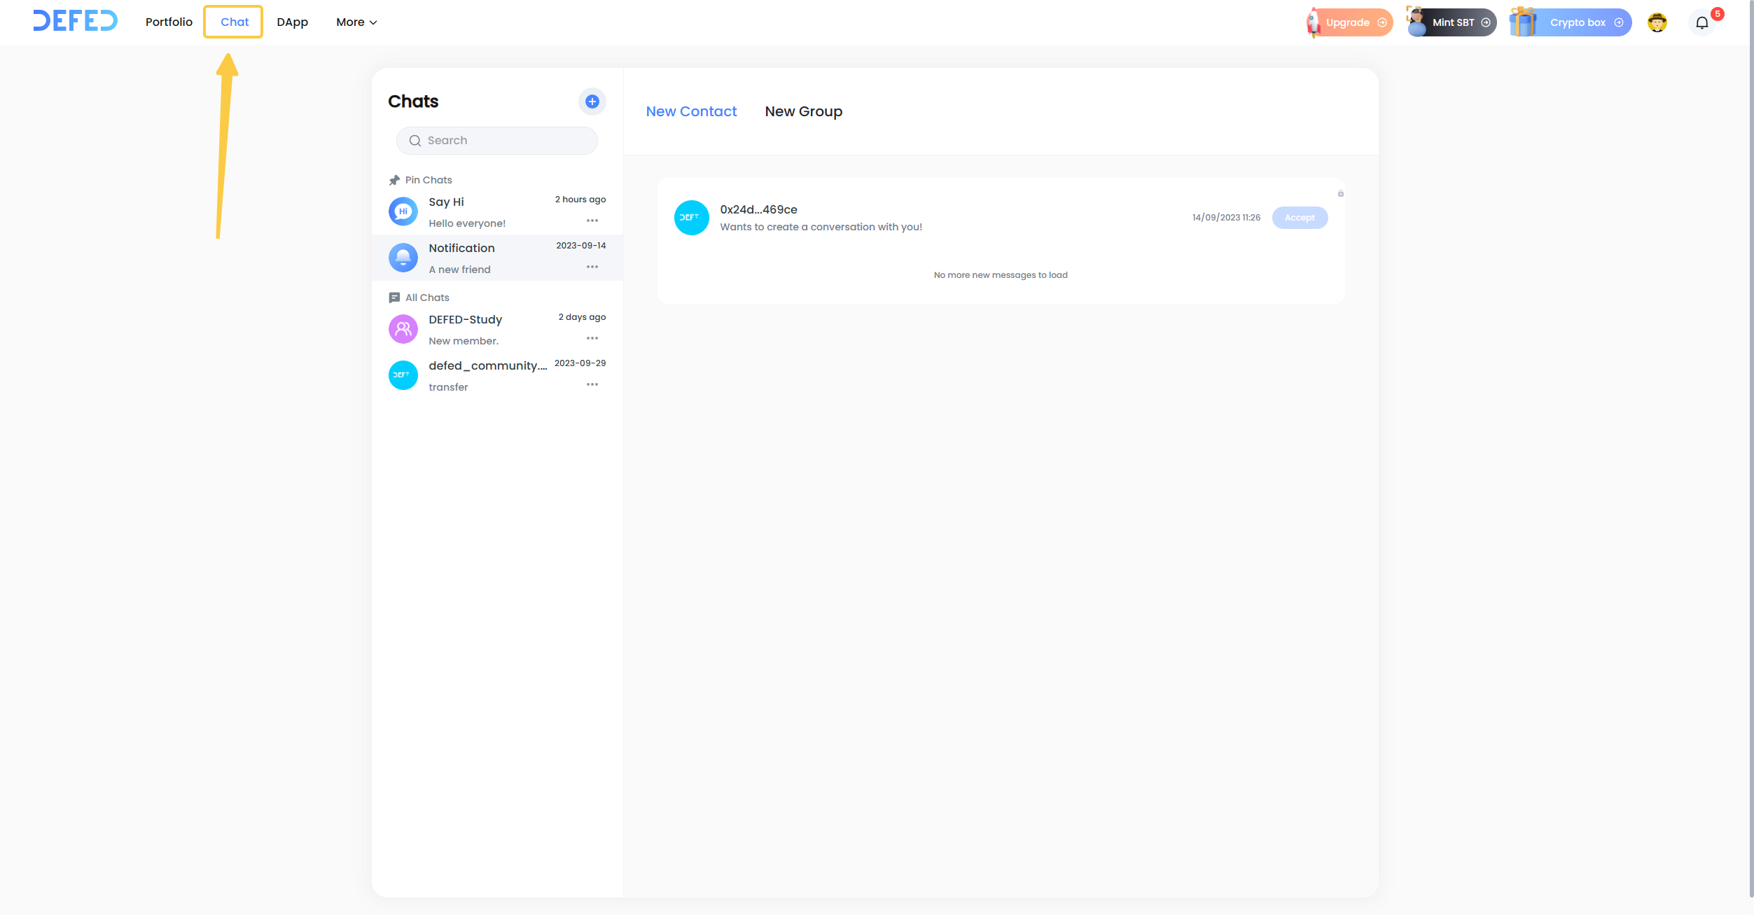Click the small lock icon on request card
Image resolution: width=1754 pixels, height=915 pixels.
click(1340, 193)
